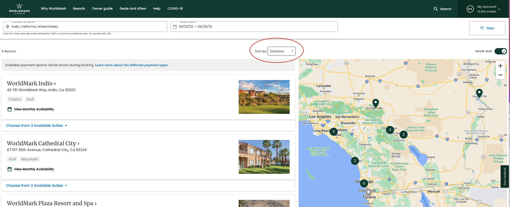Viewport: 510px width, 207px height.
Task: Open WorldMark Plaza Resort and Spa page
Action: (52, 203)
